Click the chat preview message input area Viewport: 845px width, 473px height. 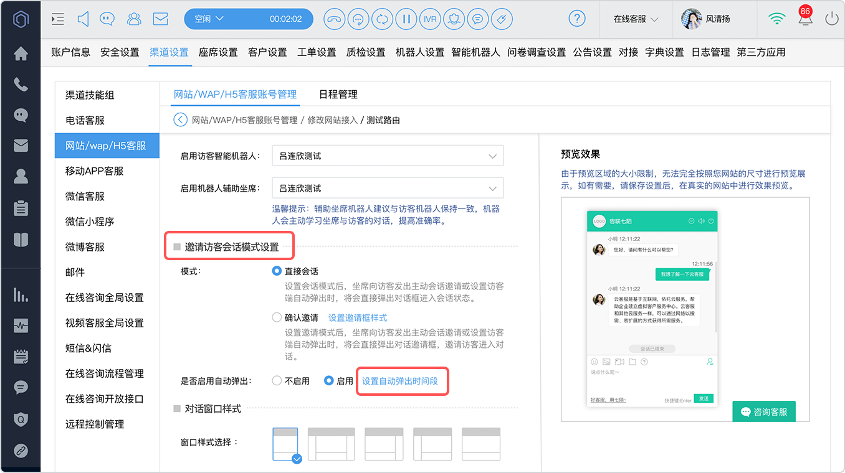[x=652, y=380]
